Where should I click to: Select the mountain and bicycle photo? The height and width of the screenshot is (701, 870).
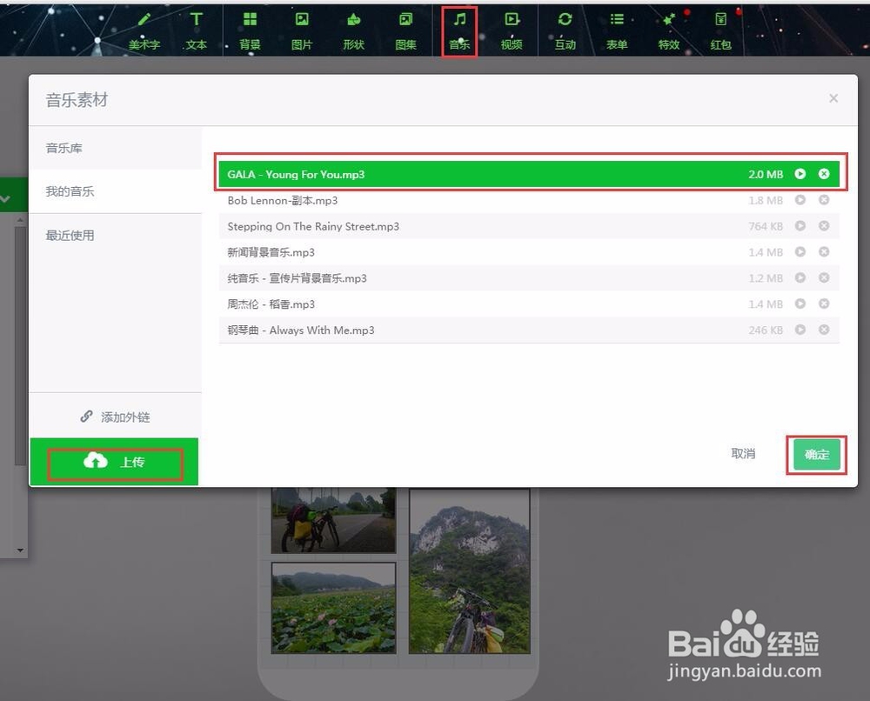click(x=470, y=571)
